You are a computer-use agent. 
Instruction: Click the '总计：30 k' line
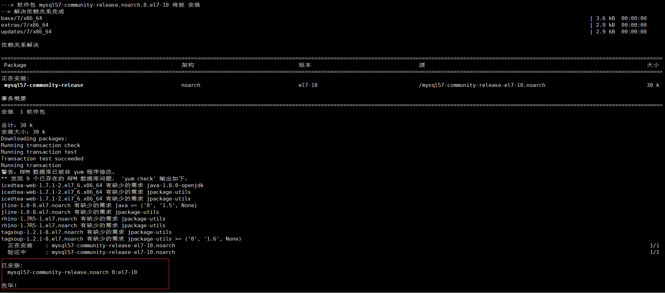pyautogui.click(x=17, y=125)
